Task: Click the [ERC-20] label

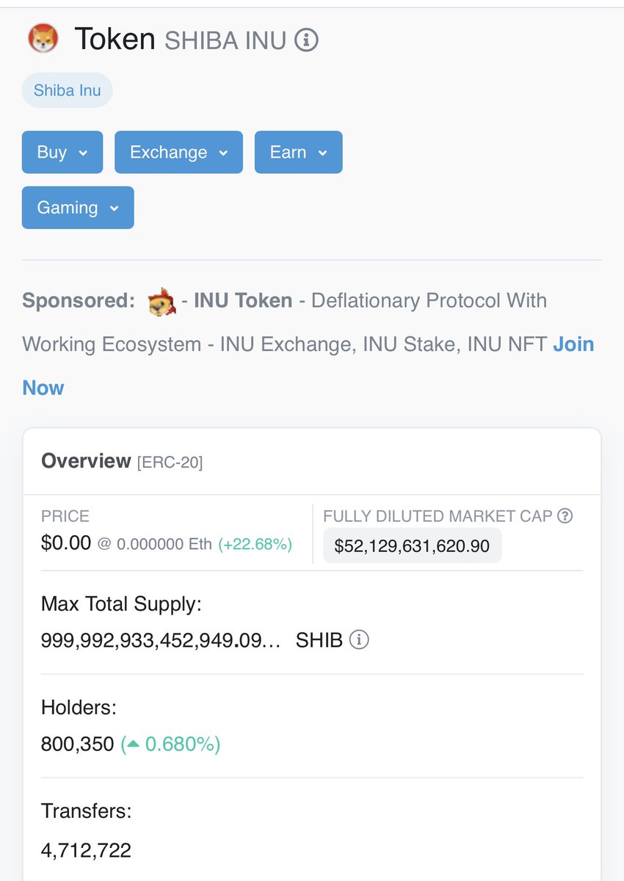Action: tap(170, 463)
